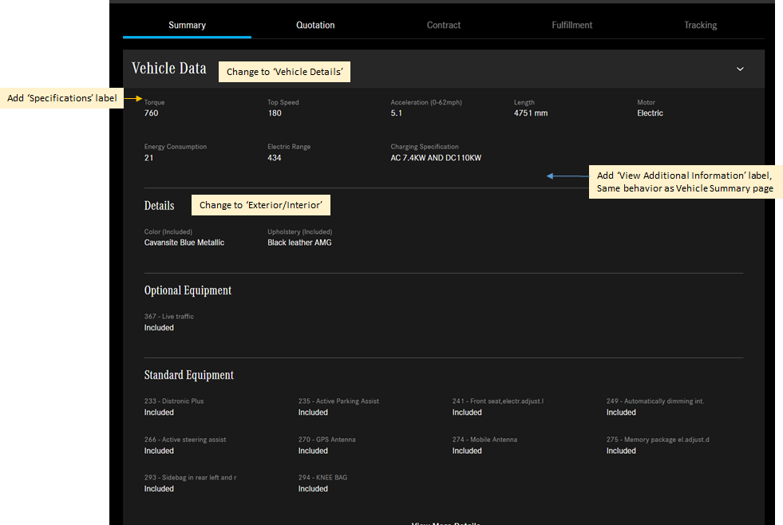Click Included under 367 - Live traffic

(159, 328)
